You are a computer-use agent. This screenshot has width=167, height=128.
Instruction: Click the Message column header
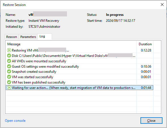71,44
